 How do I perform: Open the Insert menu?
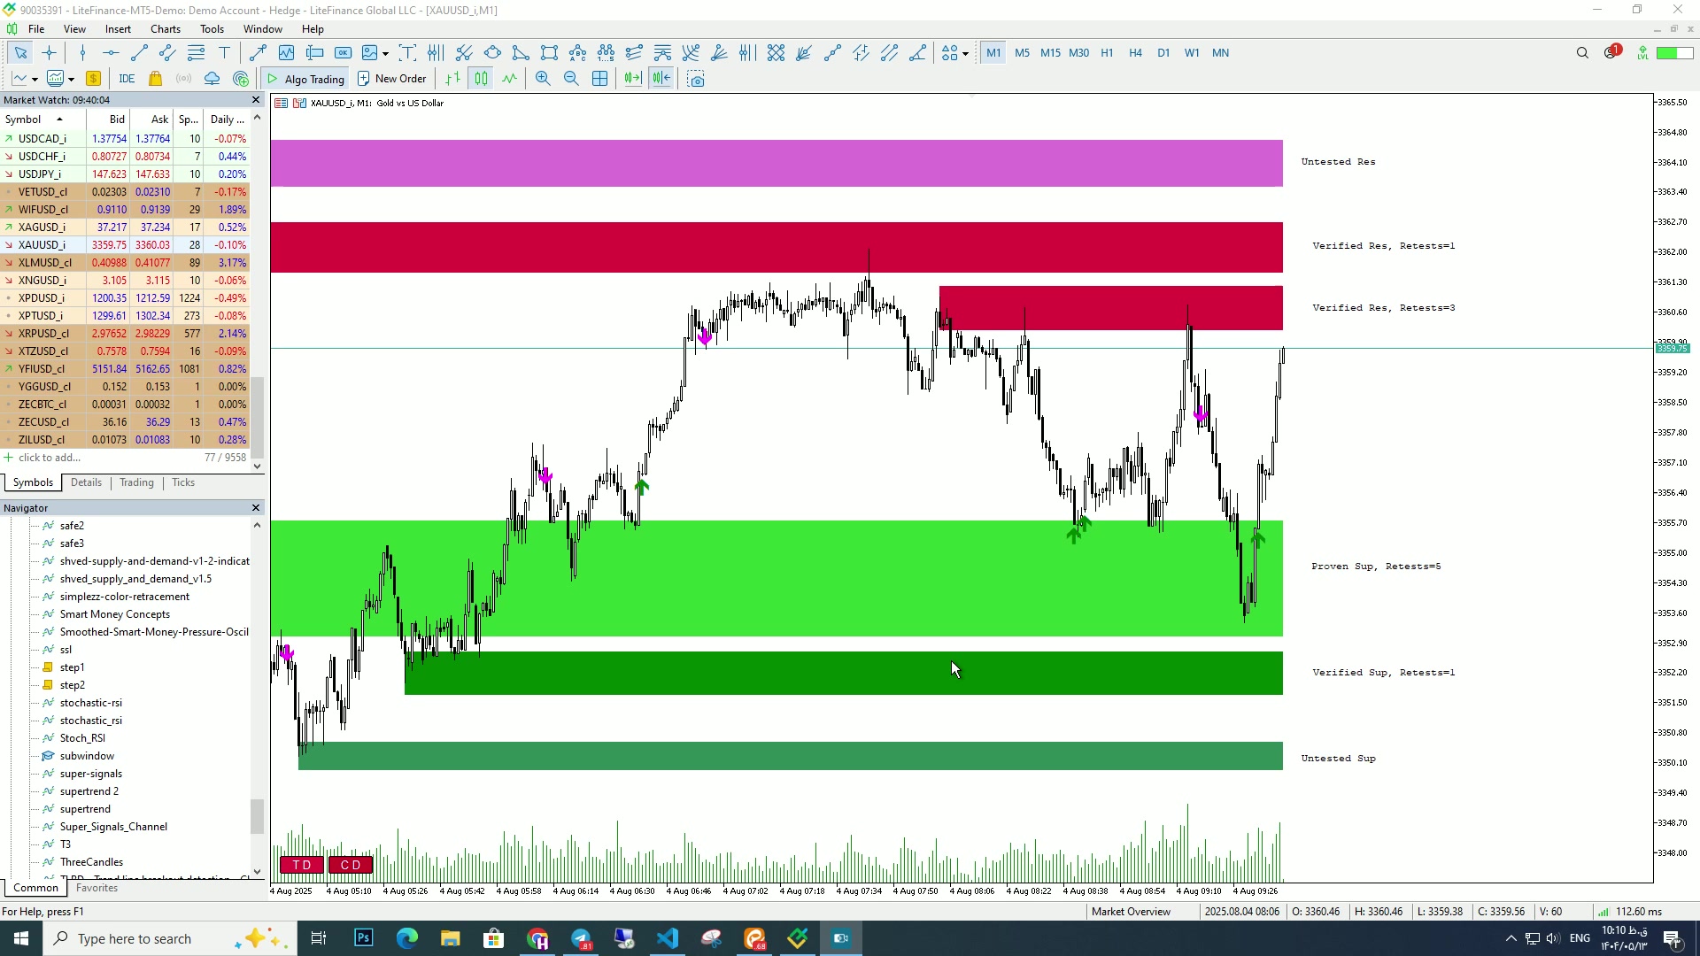tap(118, 29)
